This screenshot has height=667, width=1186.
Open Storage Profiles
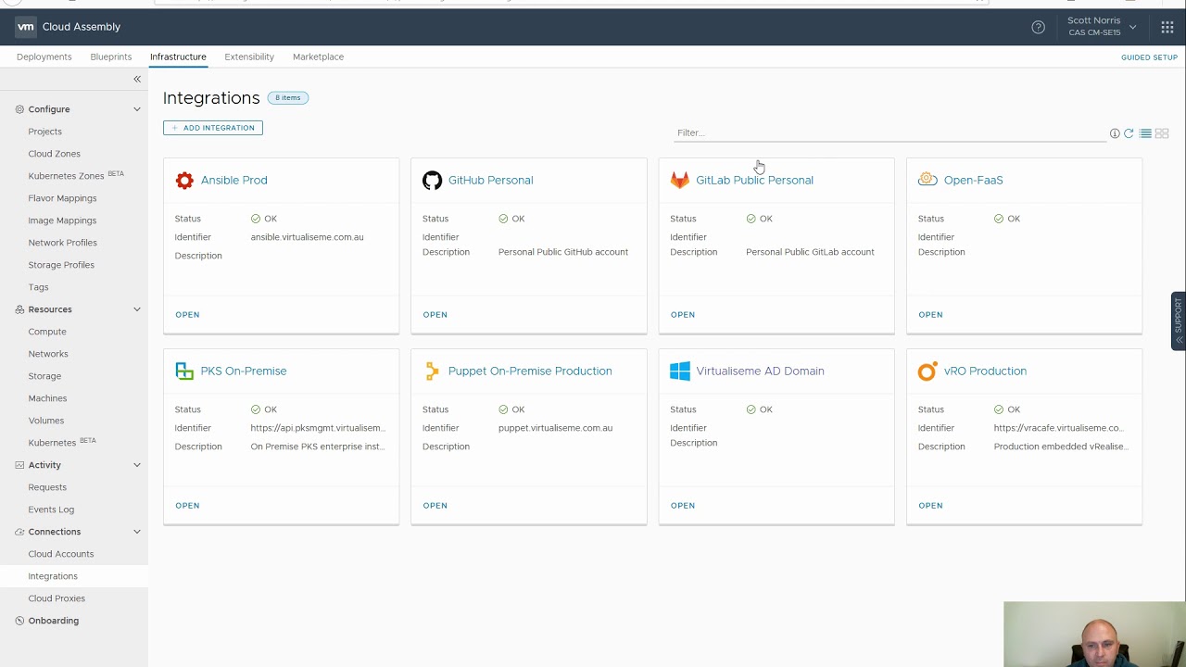61,265
